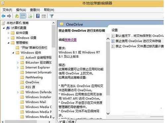Open the 查看(V) menu

tap(35, 10)
